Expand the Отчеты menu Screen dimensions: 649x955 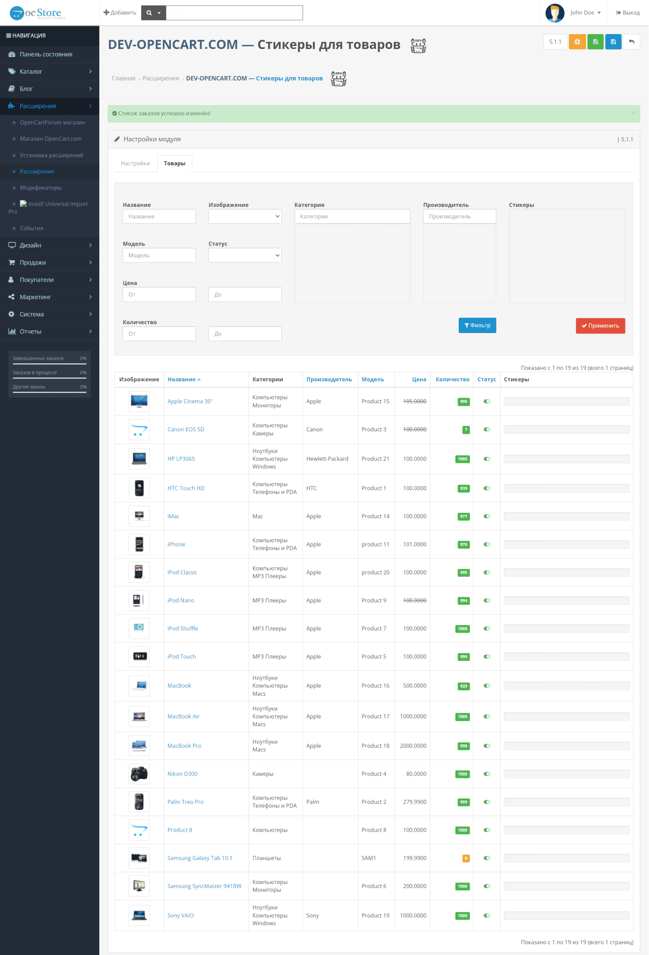tap(50, 331)
